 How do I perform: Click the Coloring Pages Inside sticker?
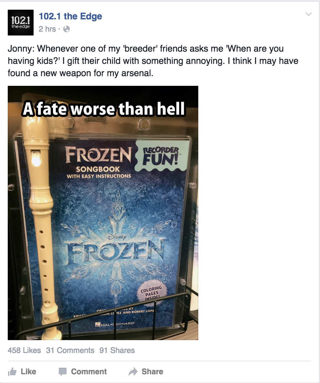click(x=152, y=293)
